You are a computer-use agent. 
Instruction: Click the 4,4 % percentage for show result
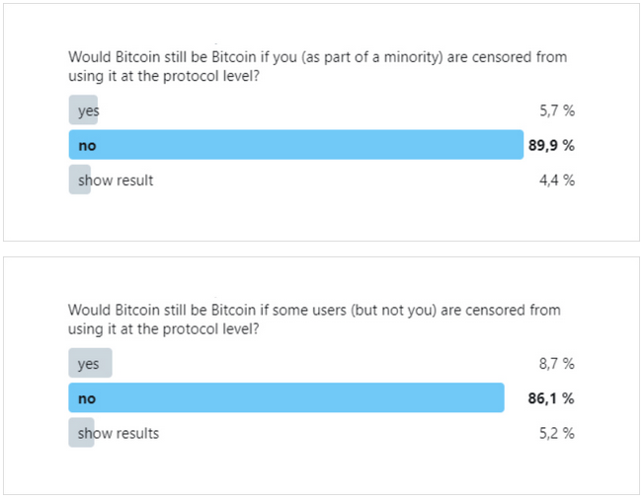coord(557,180)
